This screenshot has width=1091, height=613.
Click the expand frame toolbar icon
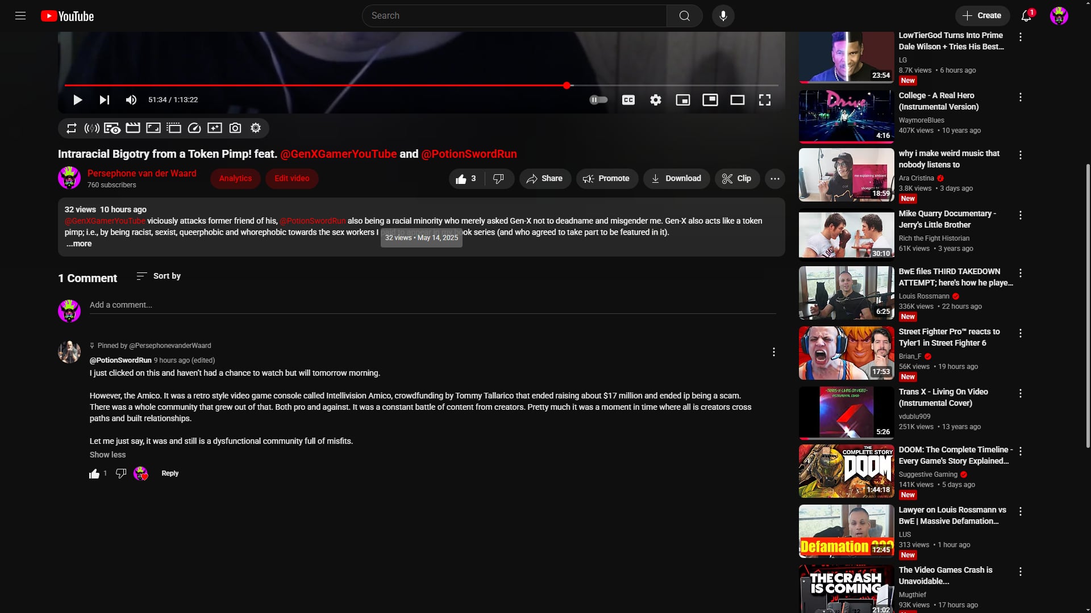pyautogui.click(x=153, y=128)
